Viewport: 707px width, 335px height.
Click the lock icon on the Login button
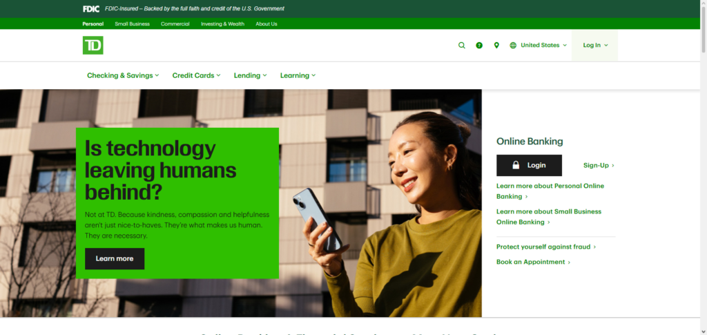point(516,166)
